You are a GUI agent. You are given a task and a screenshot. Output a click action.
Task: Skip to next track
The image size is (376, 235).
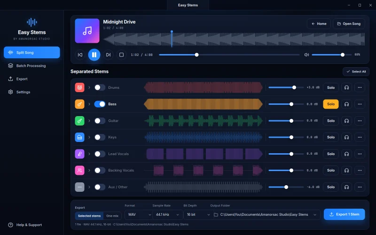click(x=108, y=55)
